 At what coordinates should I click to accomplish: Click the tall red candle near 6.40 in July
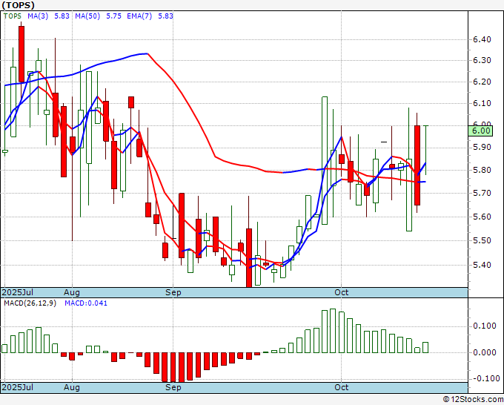(21, 54)
